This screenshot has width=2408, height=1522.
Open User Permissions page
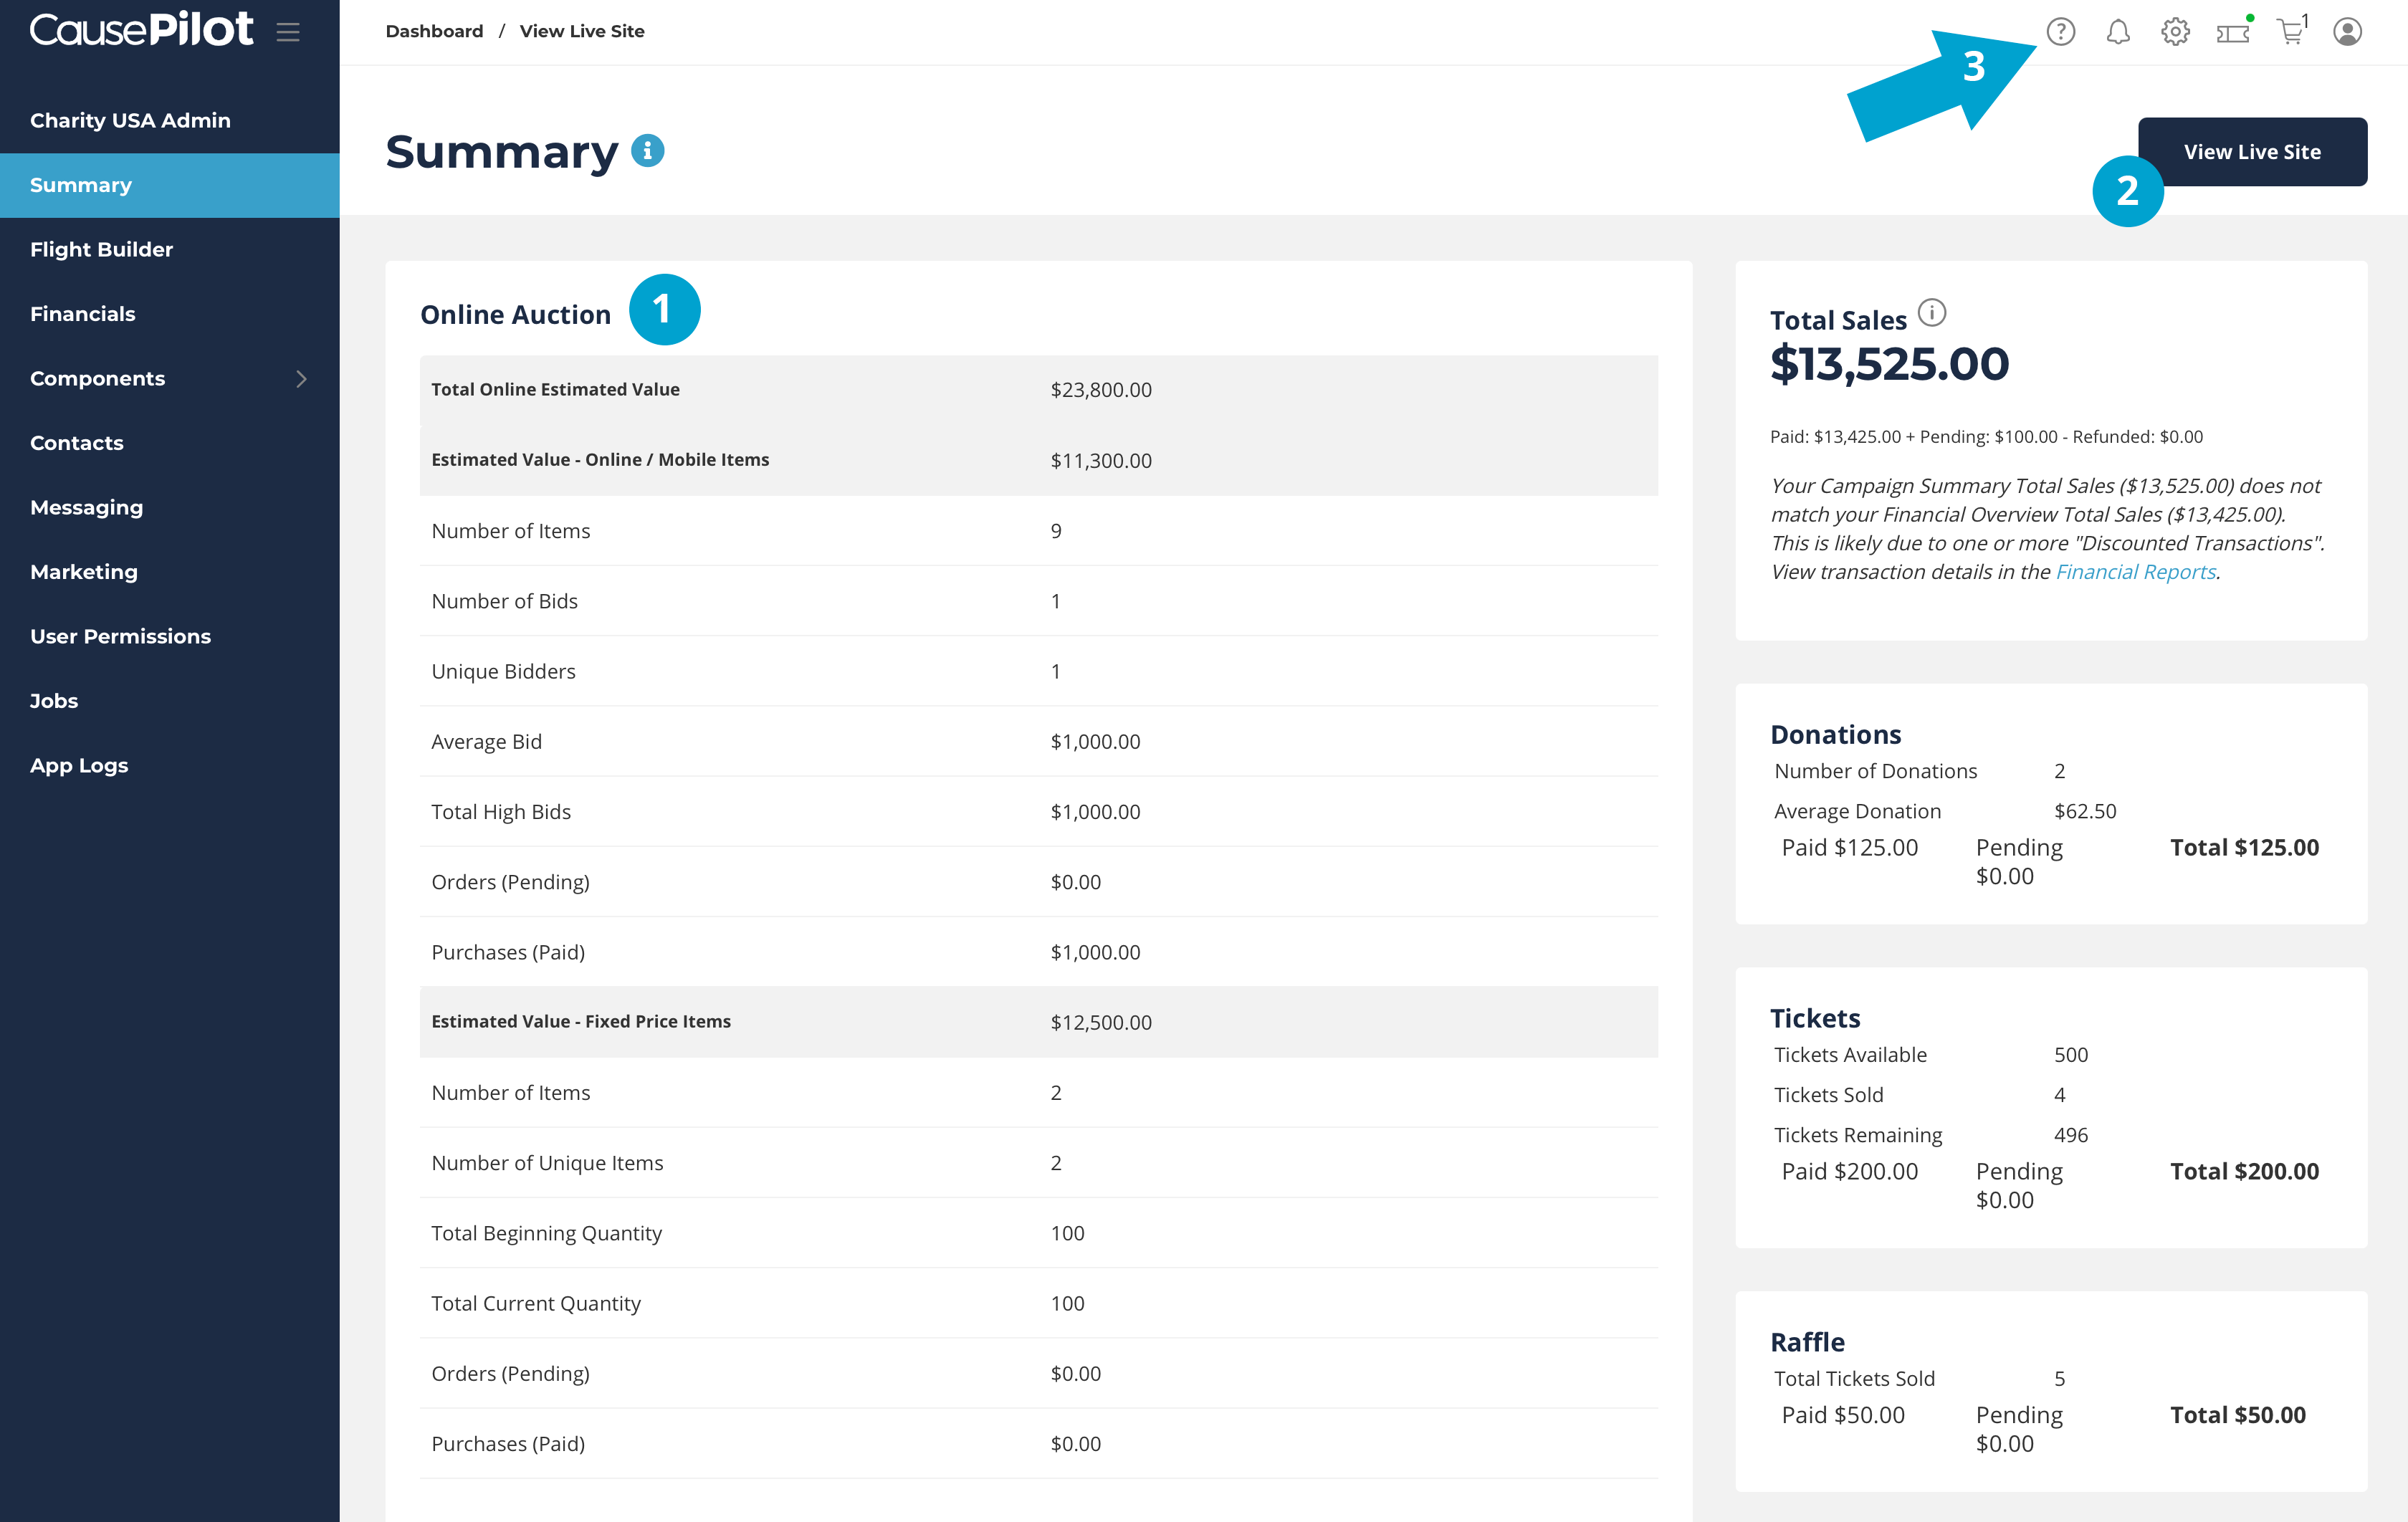120,636
